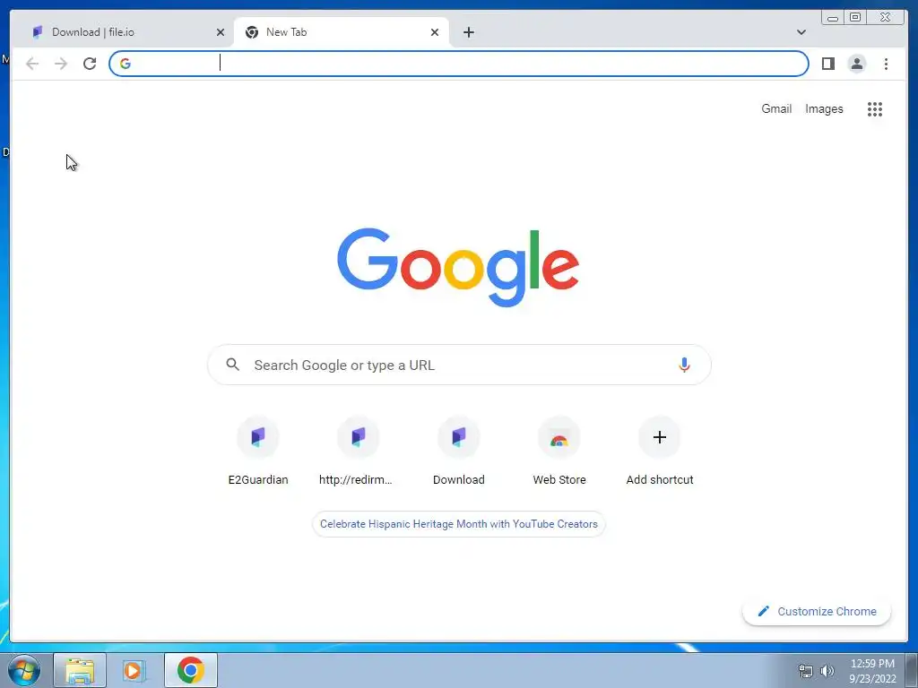
Task: Click the Search Google or type a URL box
Action: coord(459,365)
